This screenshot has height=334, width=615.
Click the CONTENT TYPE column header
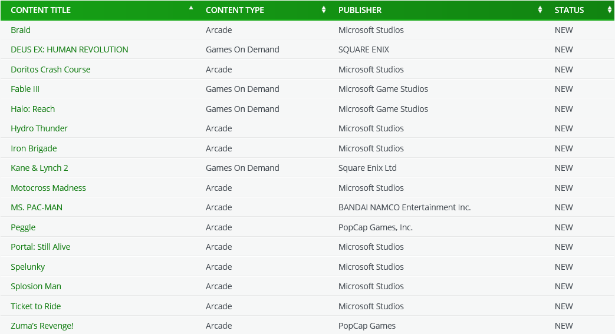coord(235,10)
